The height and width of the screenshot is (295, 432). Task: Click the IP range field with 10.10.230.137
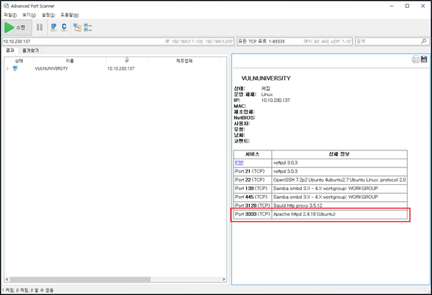[118, 41]
